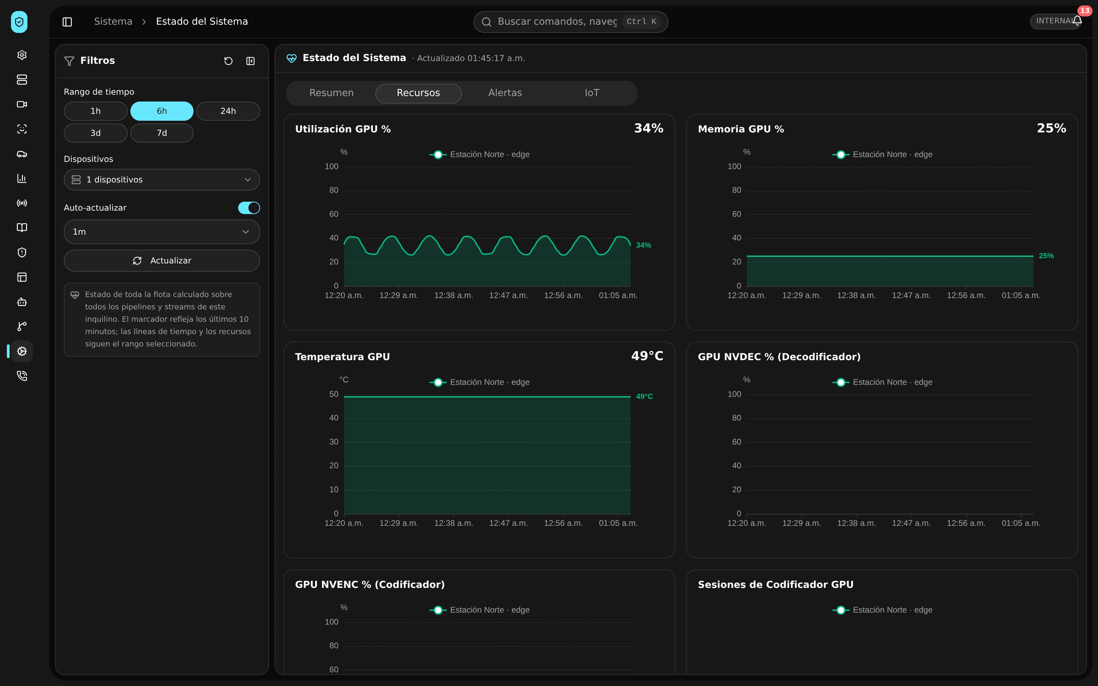The height and width of the screenshot is (686, 1098).
Task: Select the 7d time range
Action: [162, 133]
